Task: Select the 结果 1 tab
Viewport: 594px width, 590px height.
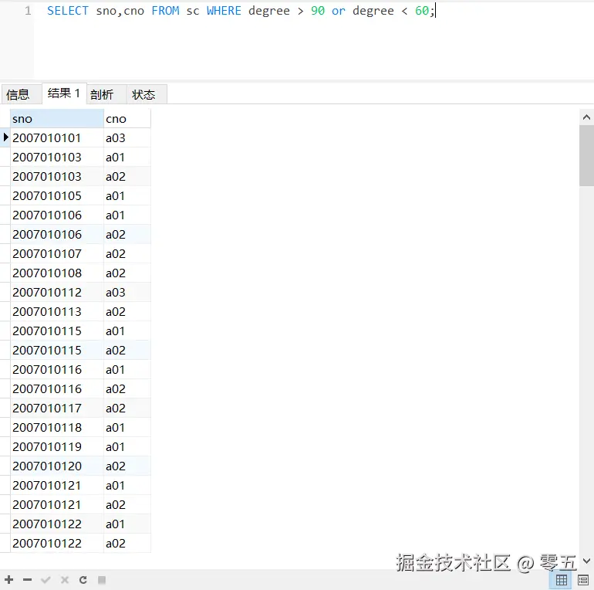Action: (64, 93)
